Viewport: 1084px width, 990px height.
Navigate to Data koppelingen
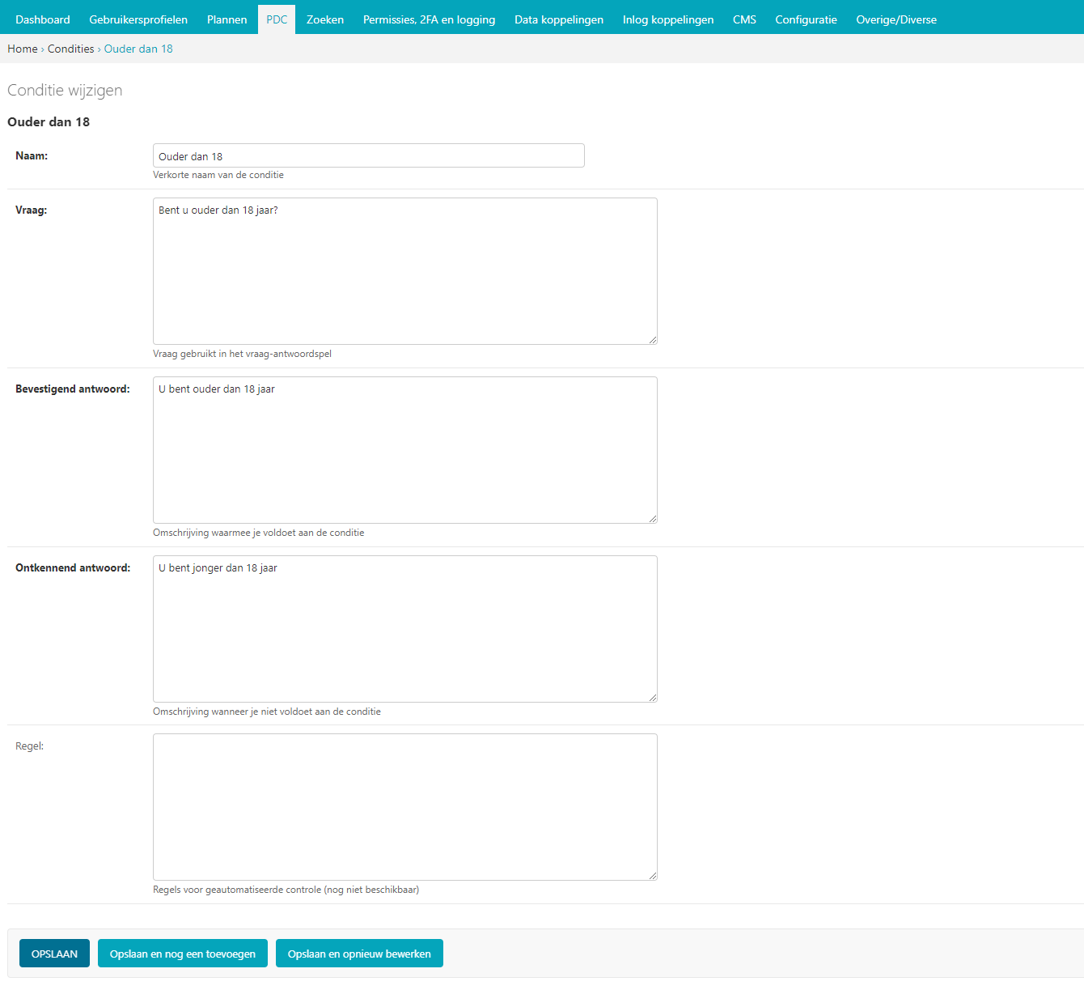[x=559, y=19]
